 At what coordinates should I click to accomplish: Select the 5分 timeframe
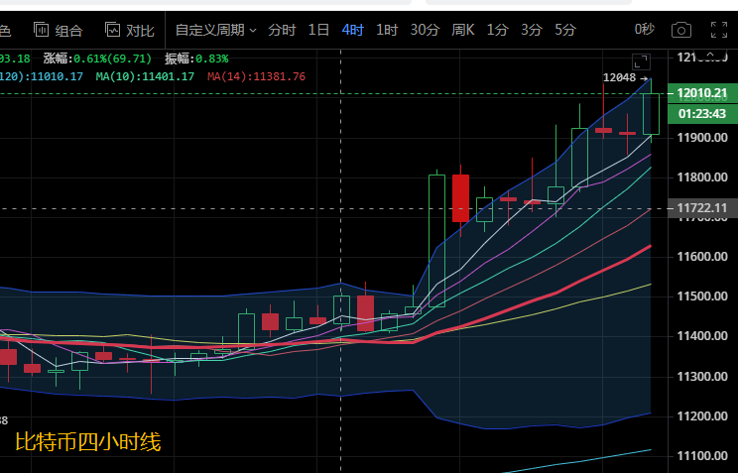tap(565, 30)
